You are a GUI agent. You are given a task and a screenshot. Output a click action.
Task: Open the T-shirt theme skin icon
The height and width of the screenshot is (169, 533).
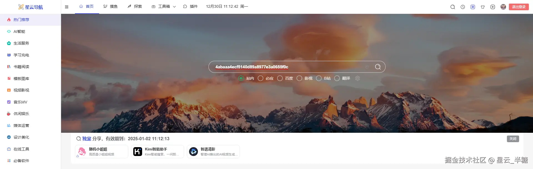point(483,7)
